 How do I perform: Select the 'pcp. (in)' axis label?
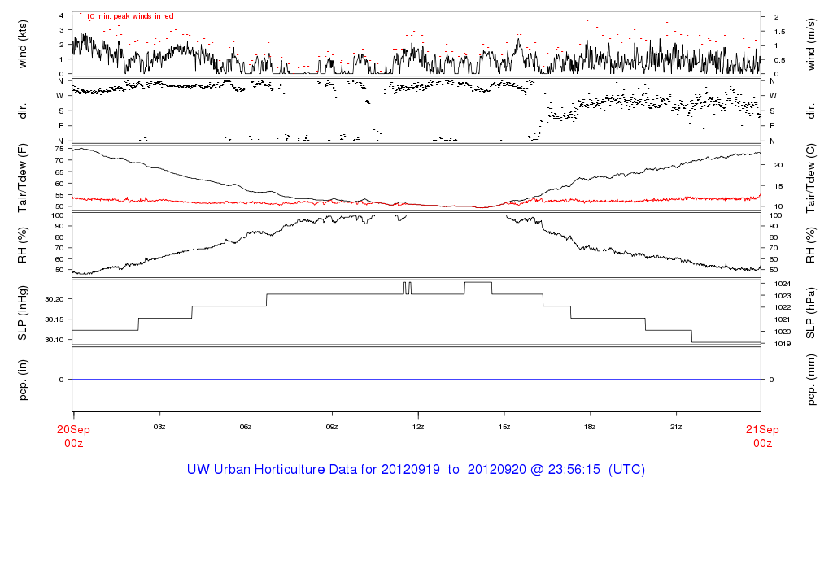coord(23,380)
